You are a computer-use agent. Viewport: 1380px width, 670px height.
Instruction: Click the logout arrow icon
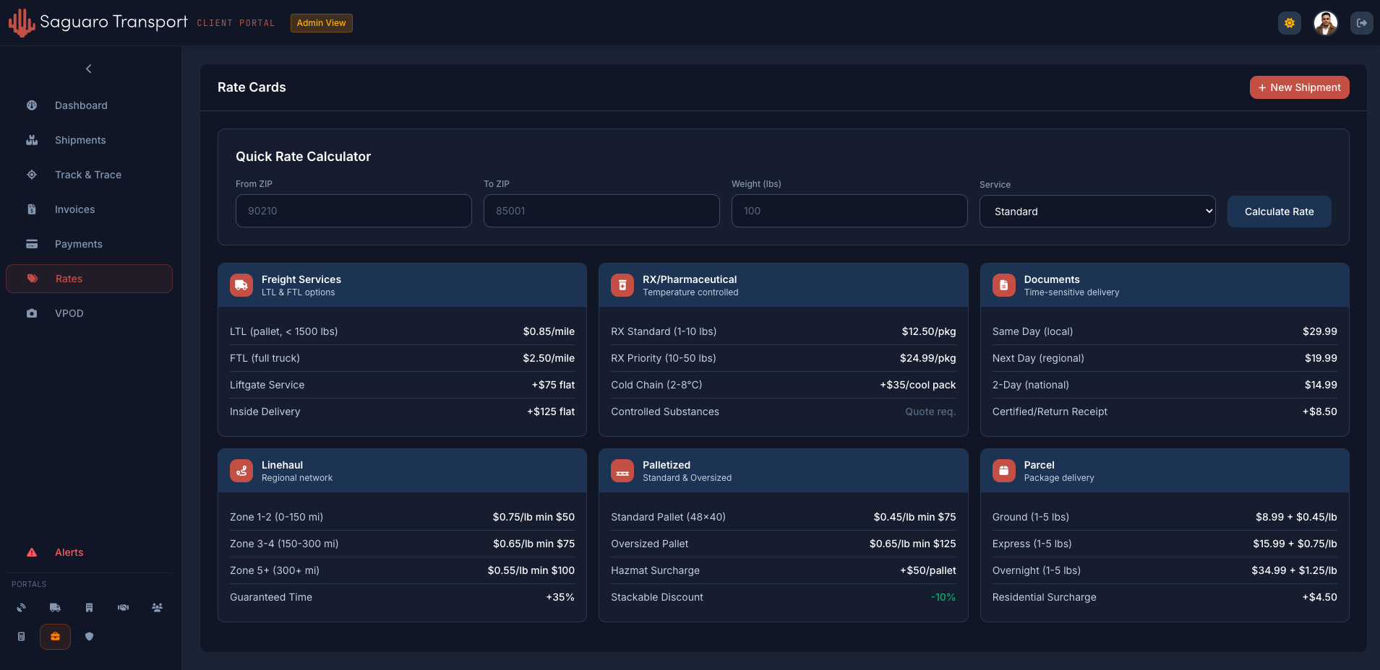point(1361,23)
